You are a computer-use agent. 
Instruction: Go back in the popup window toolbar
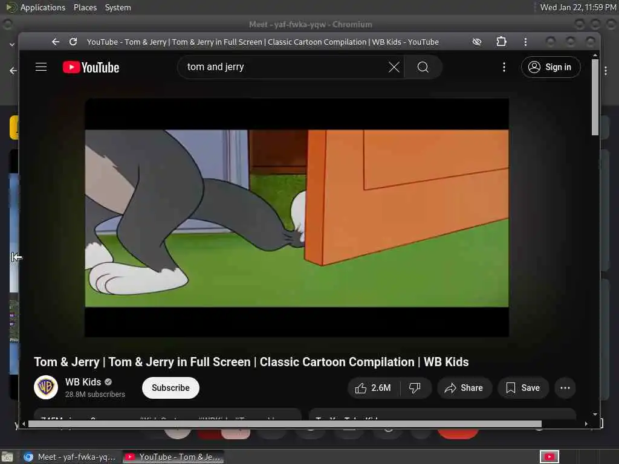click(56, 42)
